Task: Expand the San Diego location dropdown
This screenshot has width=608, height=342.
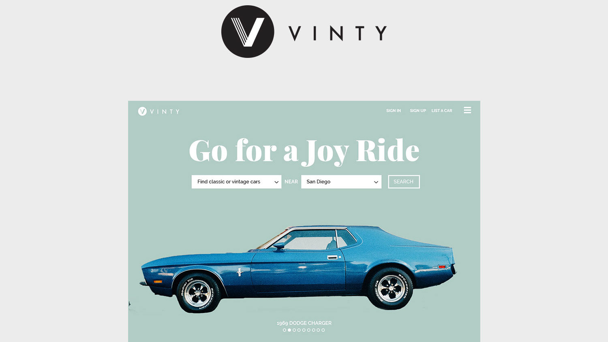Action: [x=341, y=182]
